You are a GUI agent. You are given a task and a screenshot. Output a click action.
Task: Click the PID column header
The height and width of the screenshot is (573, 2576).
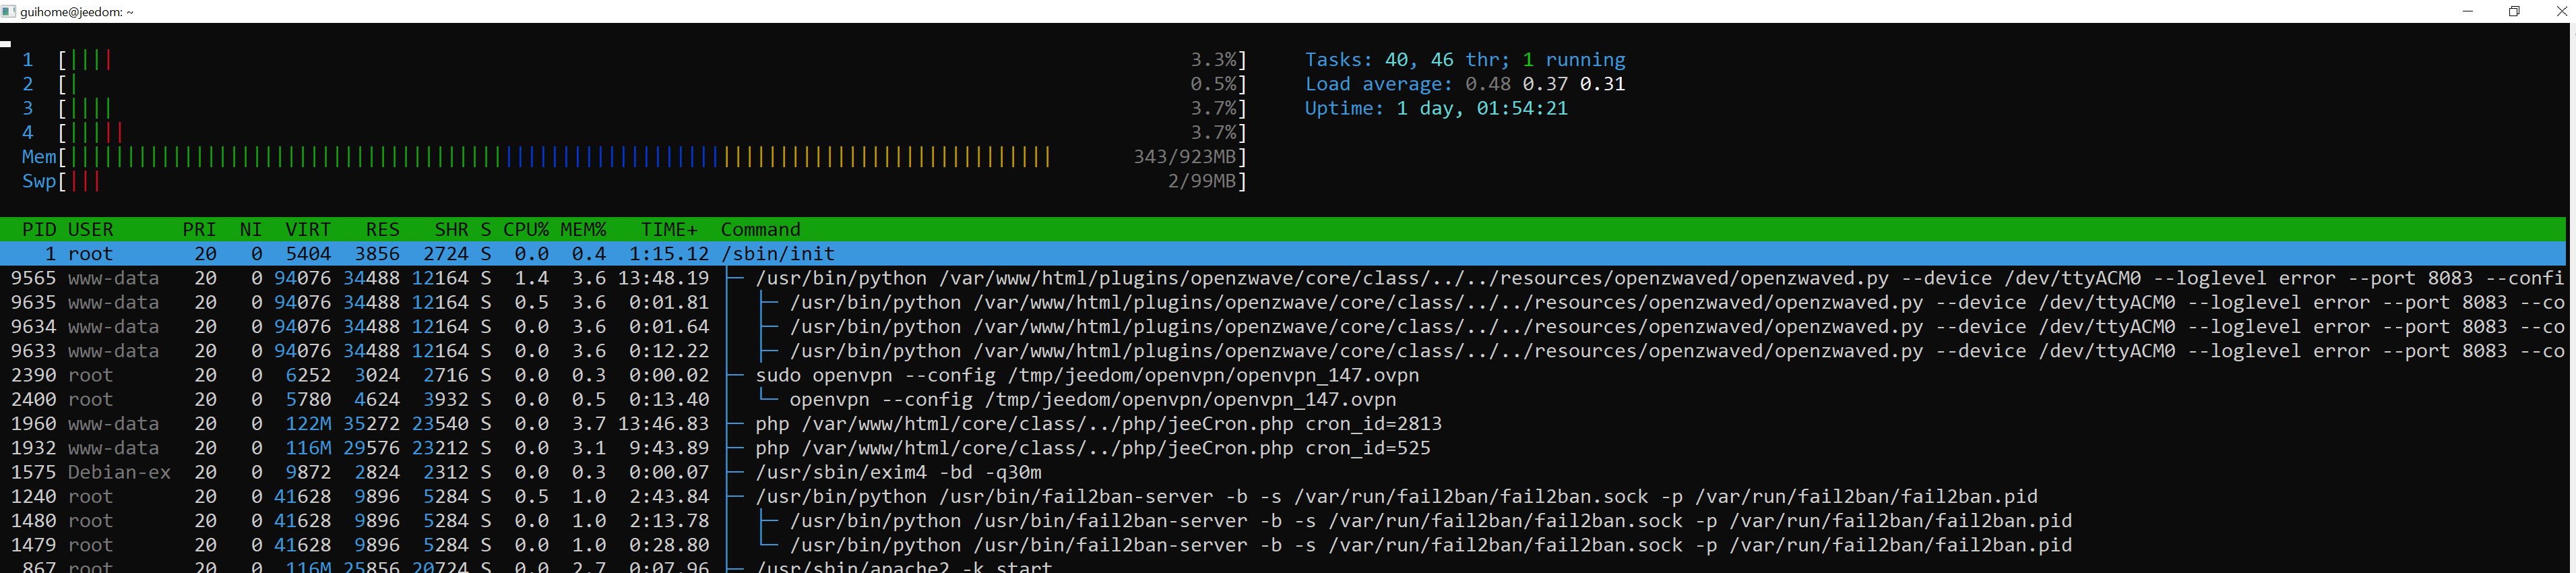39,229
